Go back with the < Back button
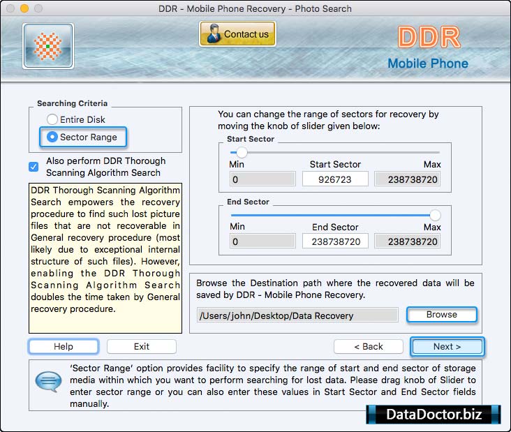The height and width of the screenshot is (432, 511). tap(369, 346)
